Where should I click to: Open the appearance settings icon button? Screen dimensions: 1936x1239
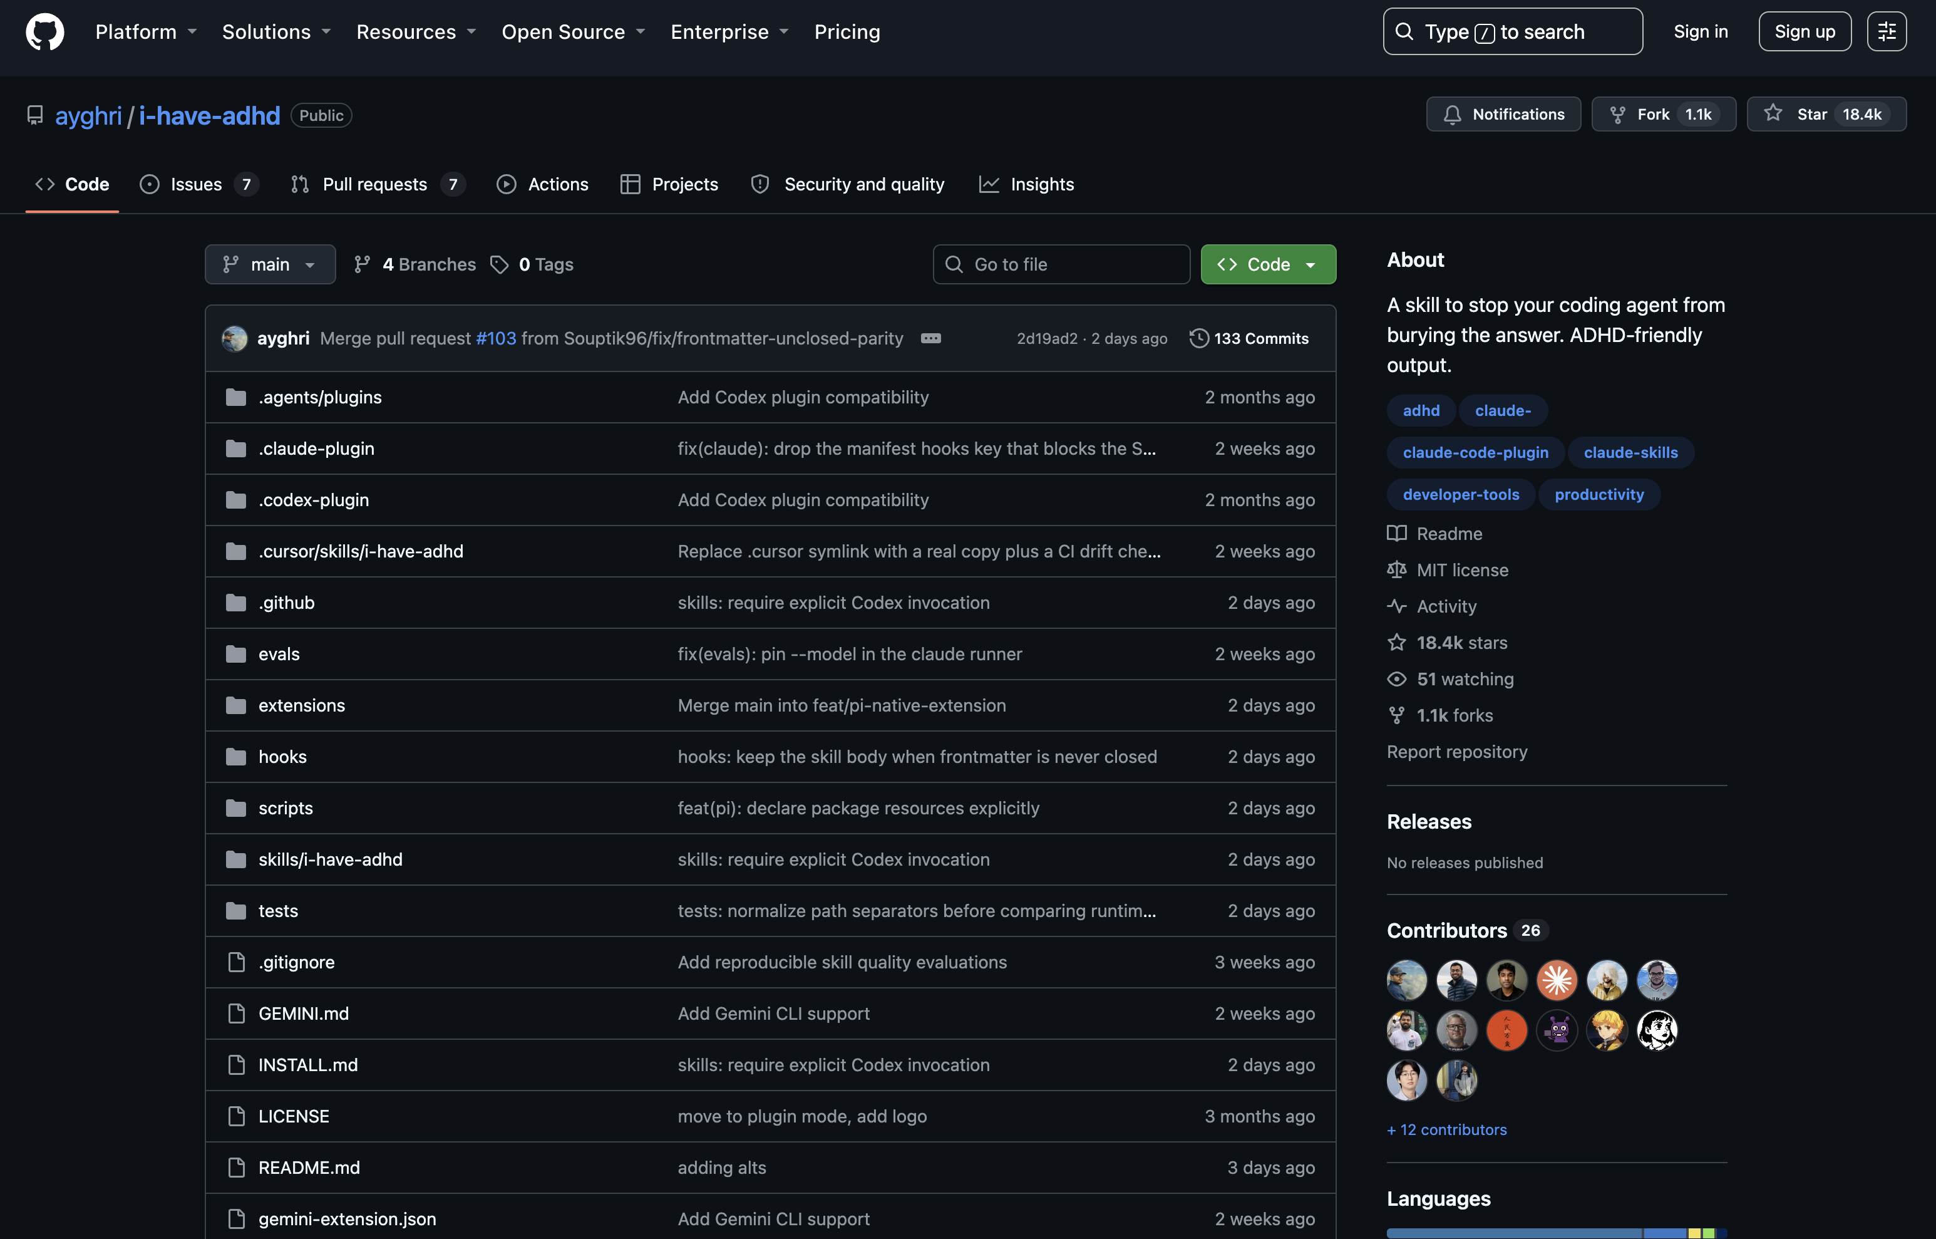[1886, 31]
